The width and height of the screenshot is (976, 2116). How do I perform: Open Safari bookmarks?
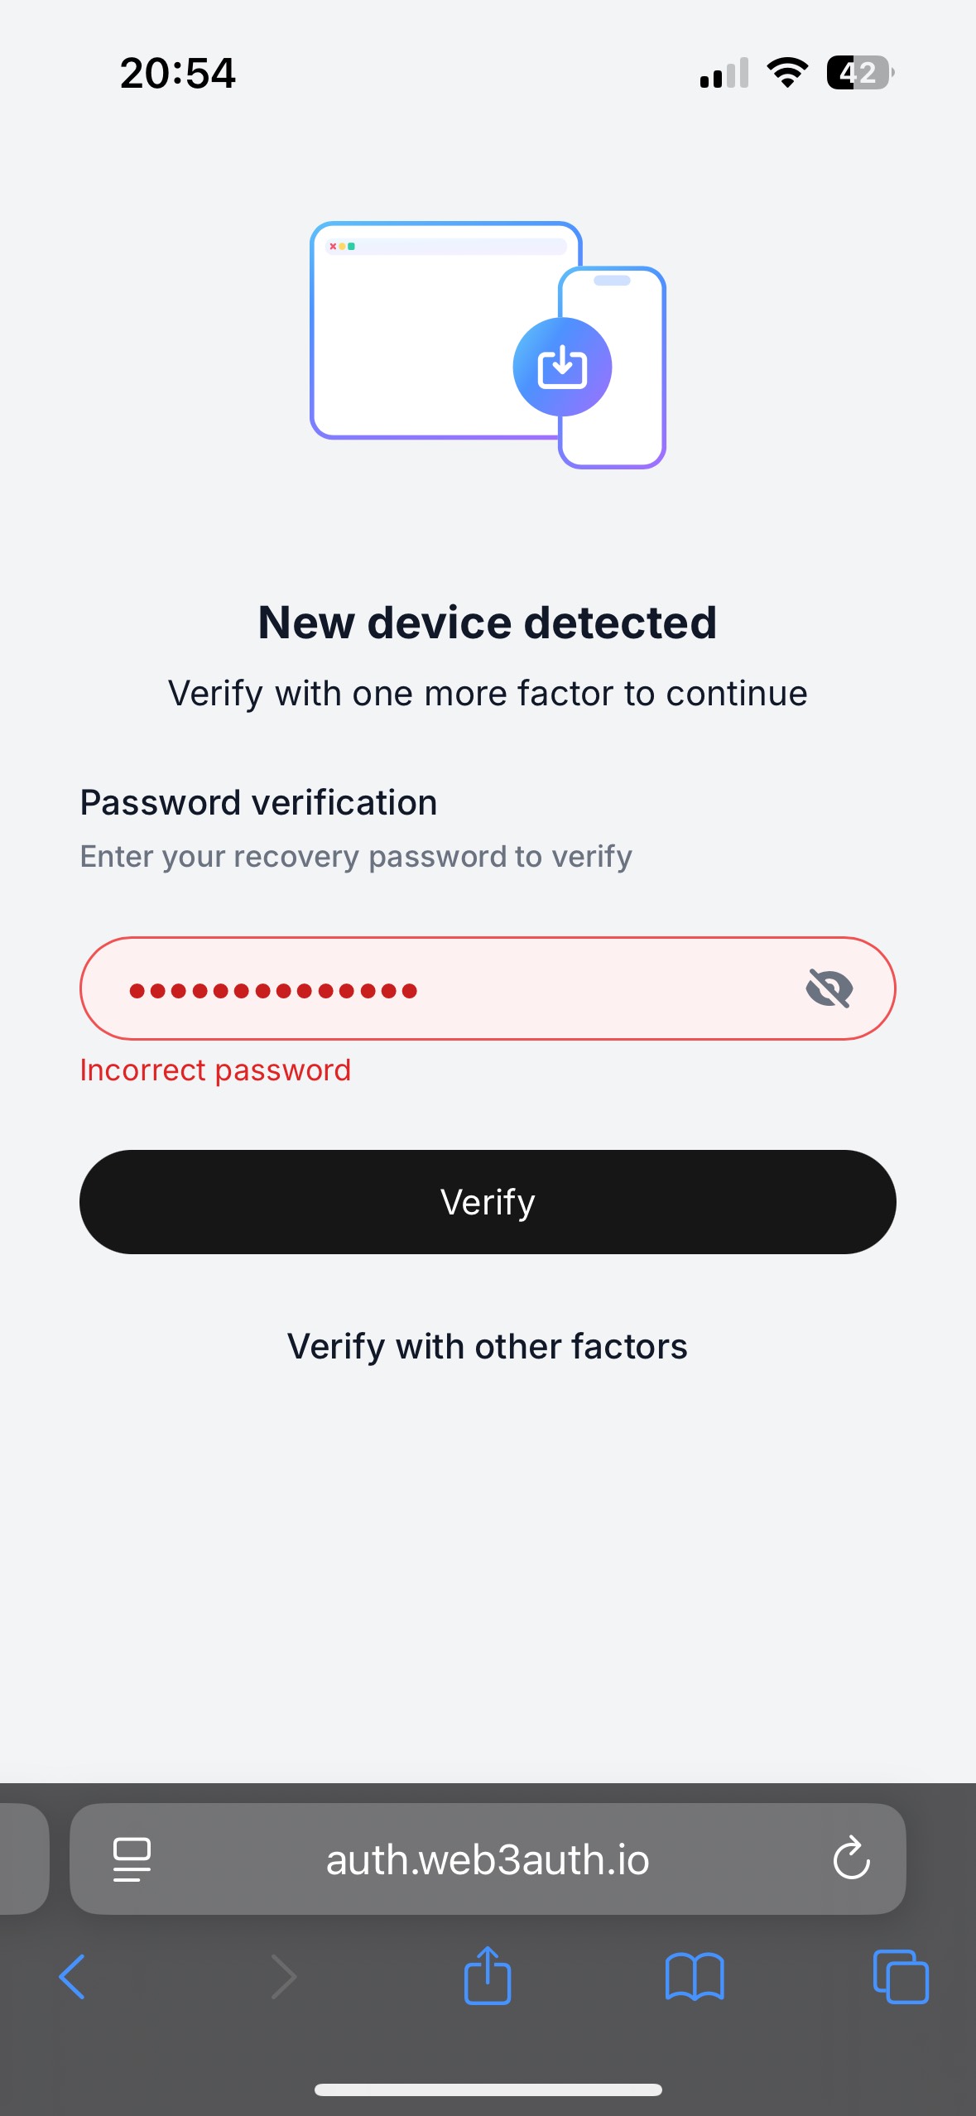[695, 1977]
